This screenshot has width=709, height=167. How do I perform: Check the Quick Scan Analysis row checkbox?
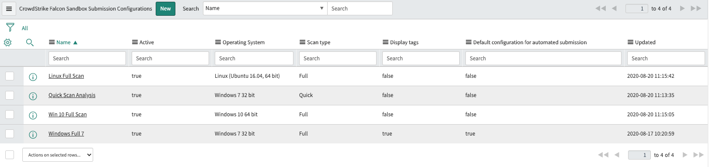click(x=10, y=95)
